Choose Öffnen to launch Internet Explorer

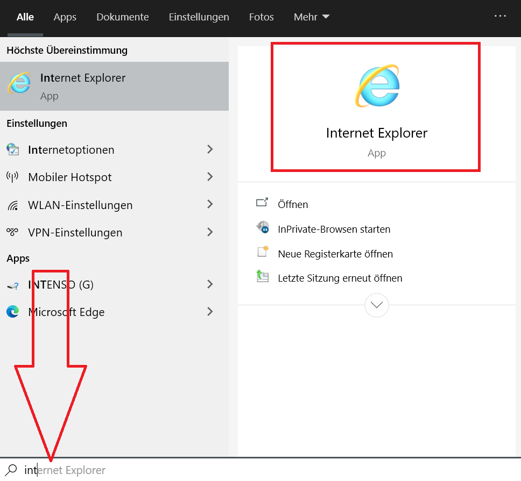point(293,204)
